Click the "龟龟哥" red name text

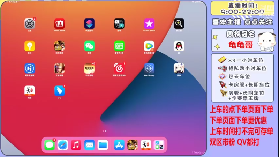click(241, 45)
